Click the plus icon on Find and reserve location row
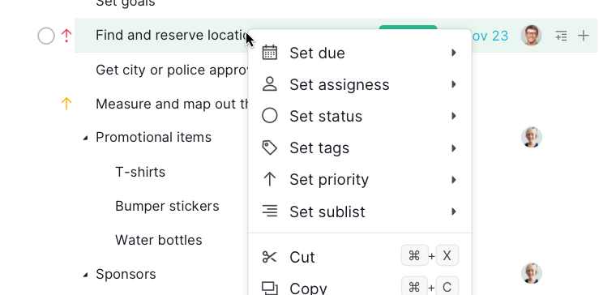616x295 pixels. coord(584,36)
